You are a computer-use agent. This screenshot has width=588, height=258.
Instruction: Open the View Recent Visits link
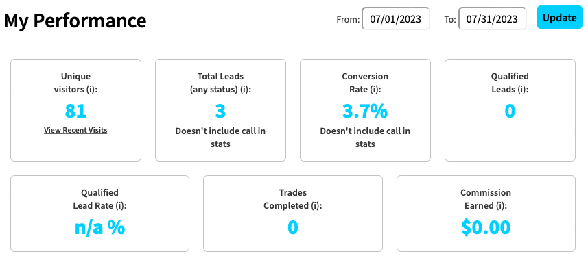(75, 130)
